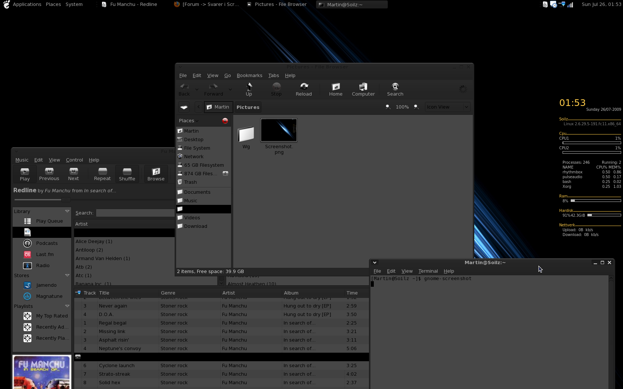Screen dimensions: 623x389
Task: Go Back in the file browser
Action: pos(184,89)
